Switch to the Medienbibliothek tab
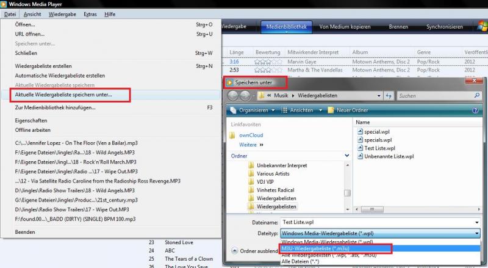The width and height of the screenshot is (488, 268). click(286, 26)
